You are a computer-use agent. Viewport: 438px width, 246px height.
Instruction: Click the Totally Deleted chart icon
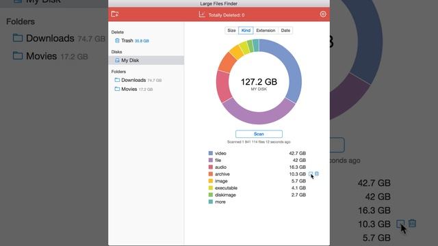202,14
